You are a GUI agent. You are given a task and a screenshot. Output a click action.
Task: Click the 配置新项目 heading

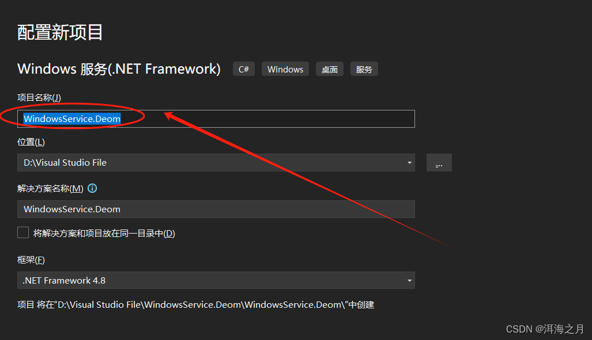coord(60,32)
